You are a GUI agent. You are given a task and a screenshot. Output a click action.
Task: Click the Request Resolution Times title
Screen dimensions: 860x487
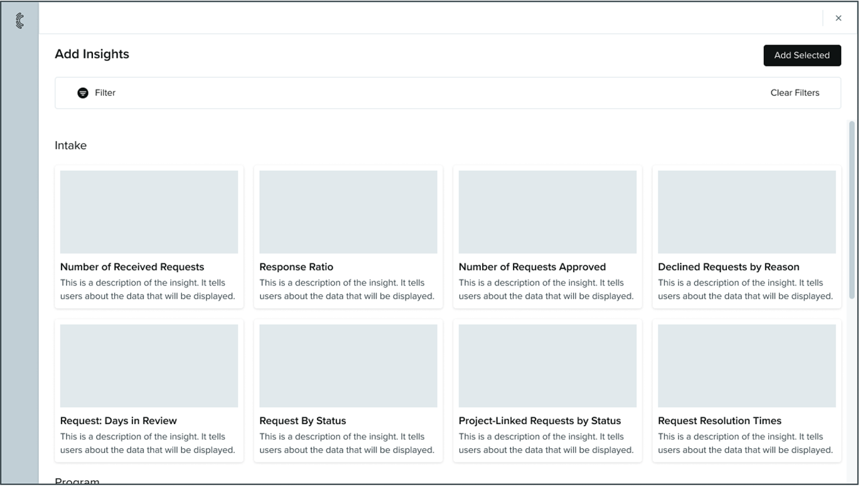tap(719, 420)
